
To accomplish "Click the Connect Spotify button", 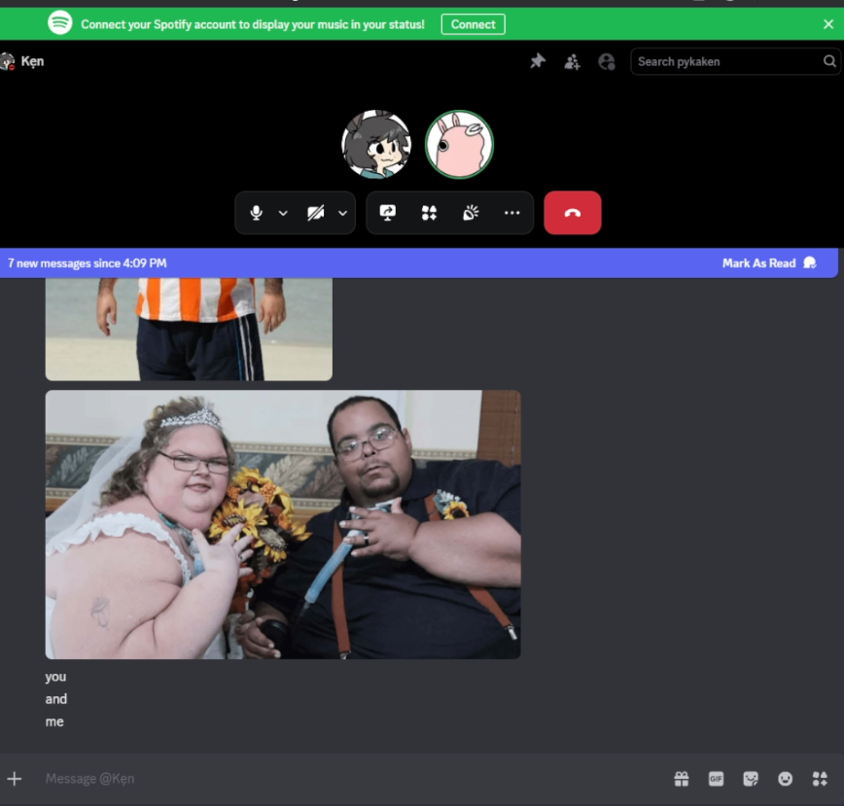I will tap(473, 24).
